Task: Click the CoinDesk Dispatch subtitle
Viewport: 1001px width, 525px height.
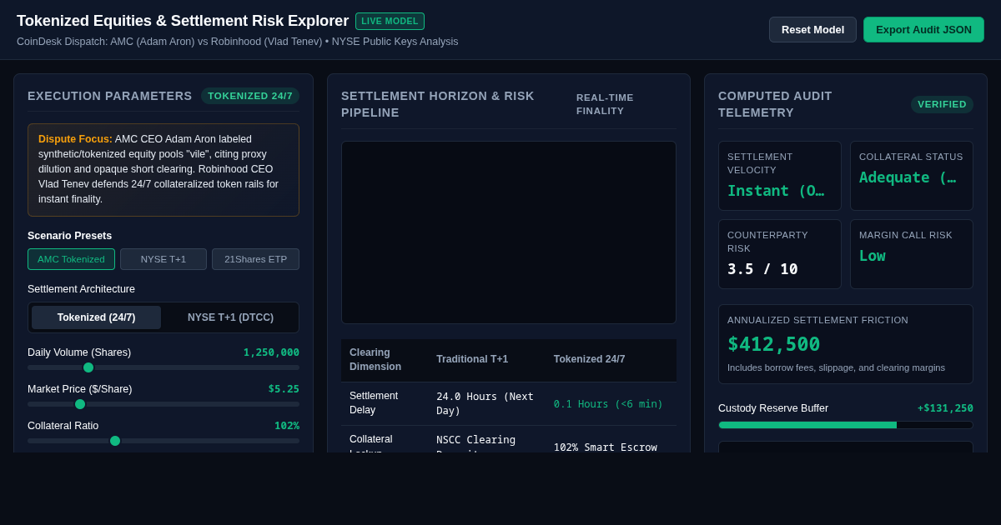Action: click(238, 42)
